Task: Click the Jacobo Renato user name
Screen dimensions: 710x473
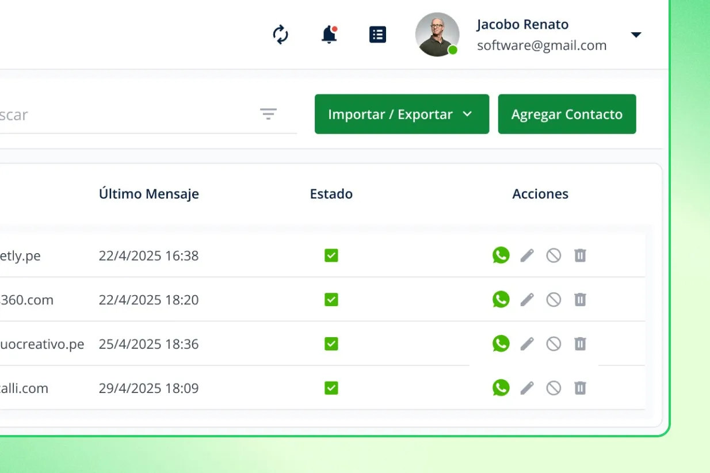Action: [x=522, y=25]
